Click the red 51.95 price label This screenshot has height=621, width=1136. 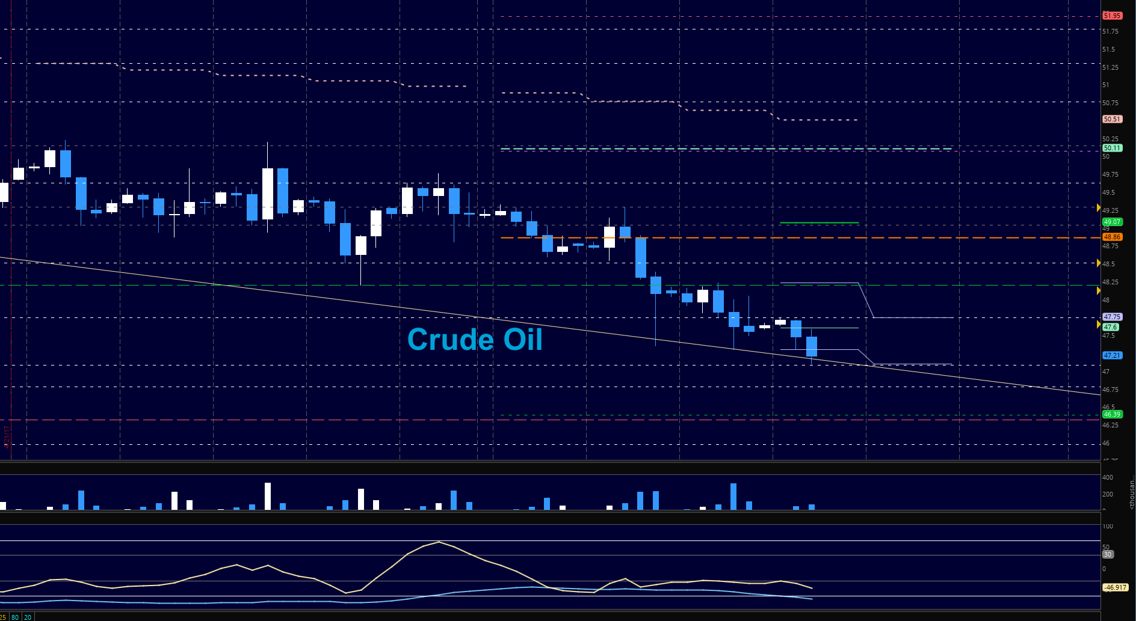(1112, 16)
